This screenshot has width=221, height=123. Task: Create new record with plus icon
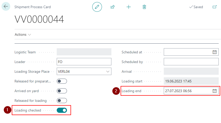pyautogui.click(x=129, y=7)
